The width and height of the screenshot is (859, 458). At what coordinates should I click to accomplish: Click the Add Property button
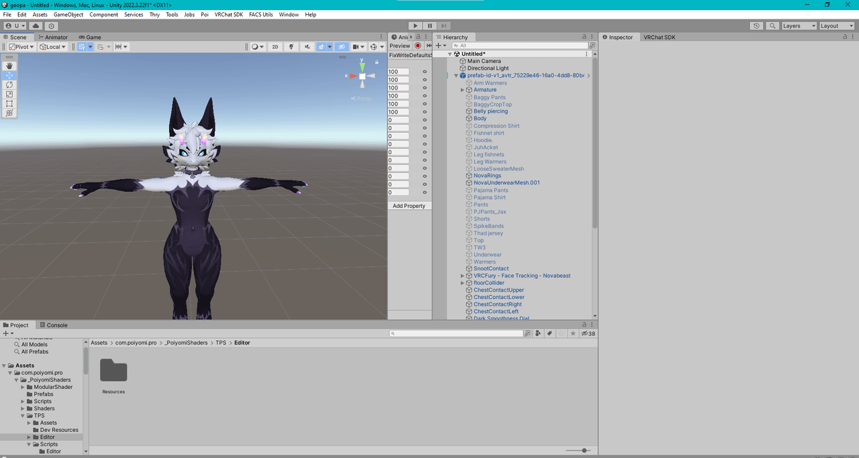[409, 206]
